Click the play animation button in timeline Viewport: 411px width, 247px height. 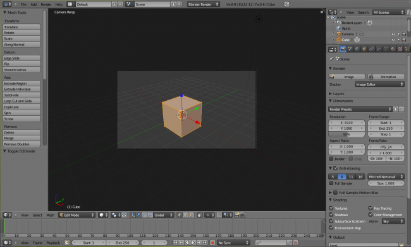click(x=193, y=243)
